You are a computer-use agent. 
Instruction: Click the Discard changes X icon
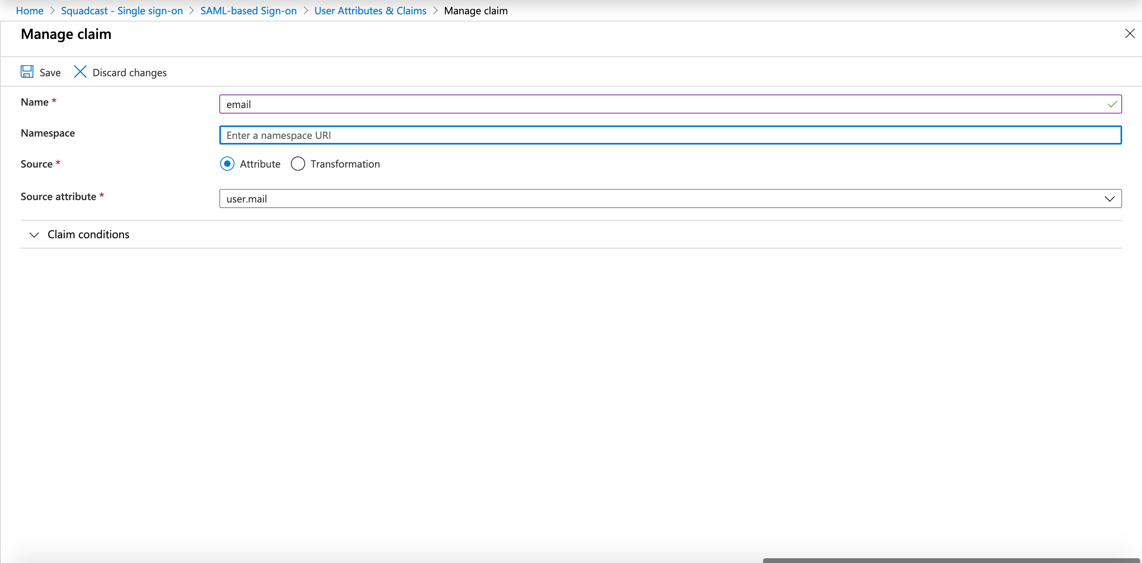click(x=80, y=72)
